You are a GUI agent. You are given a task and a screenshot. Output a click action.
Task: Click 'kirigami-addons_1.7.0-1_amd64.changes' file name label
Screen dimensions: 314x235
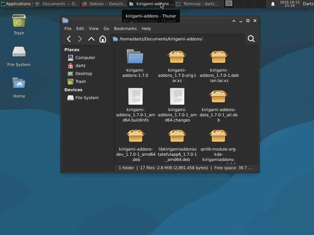pyautogui.click(x=177, y=115)
